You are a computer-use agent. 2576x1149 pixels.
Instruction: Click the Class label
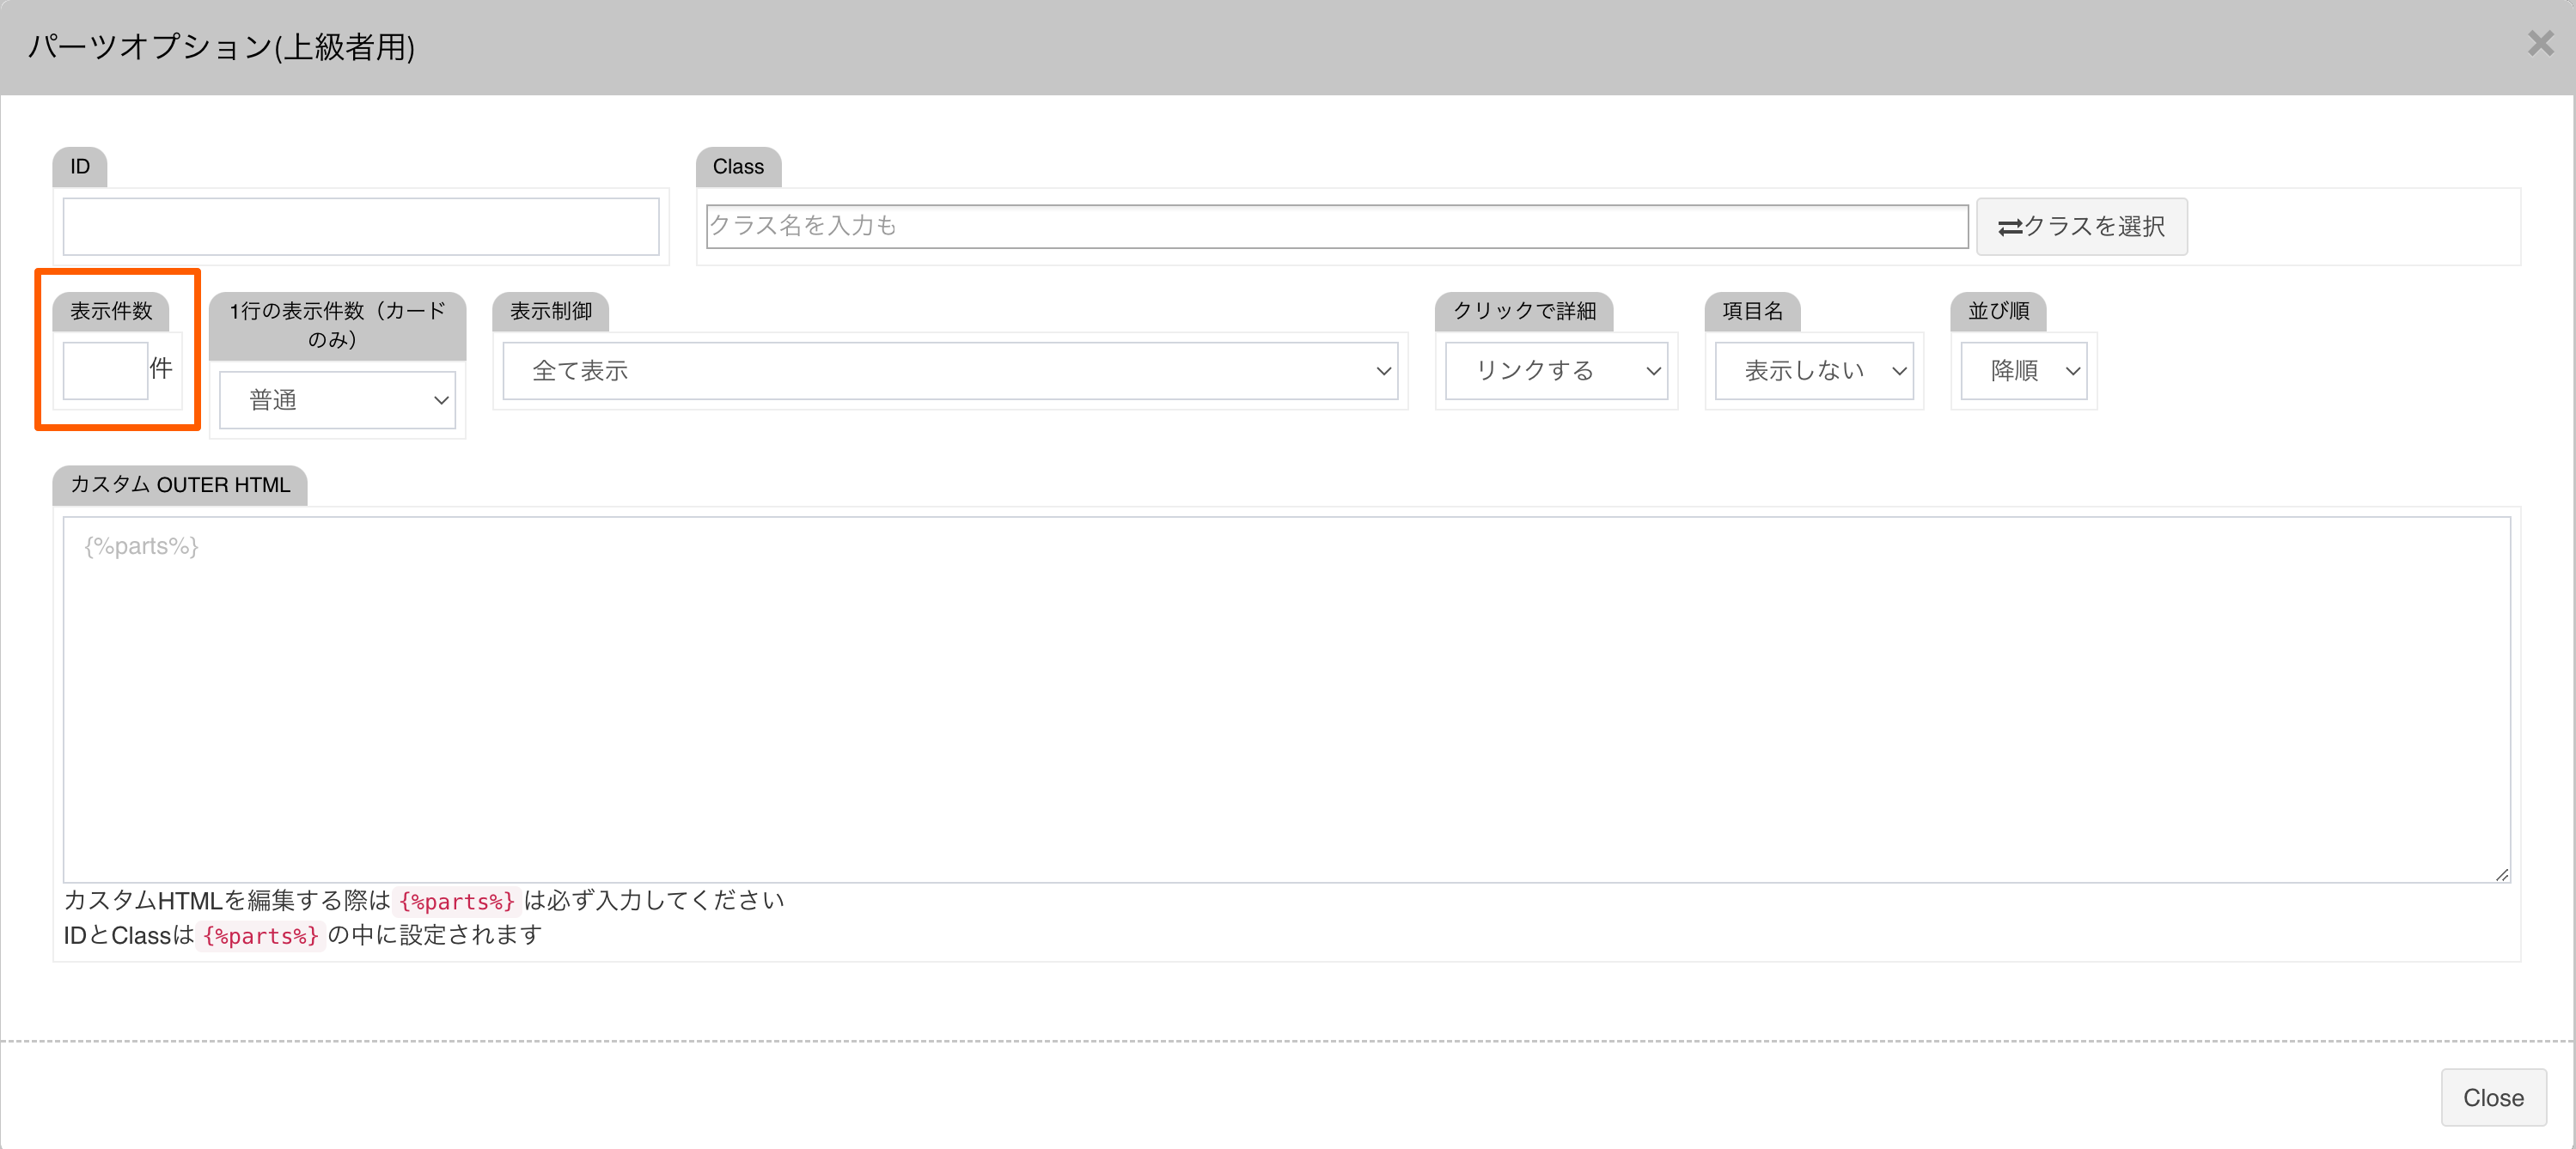pos(738,167)
